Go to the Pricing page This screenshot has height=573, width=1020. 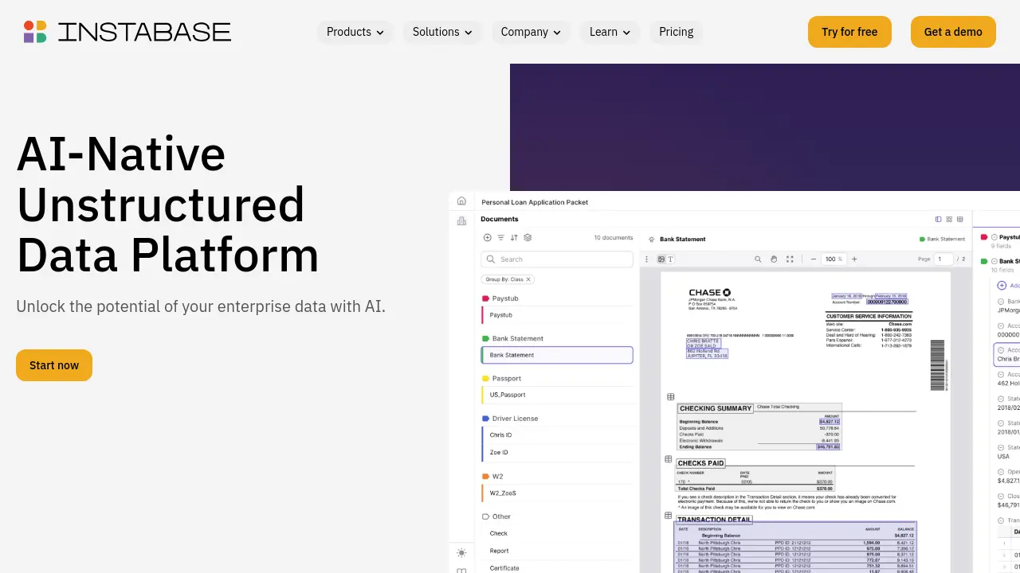[x=676, y=32]
